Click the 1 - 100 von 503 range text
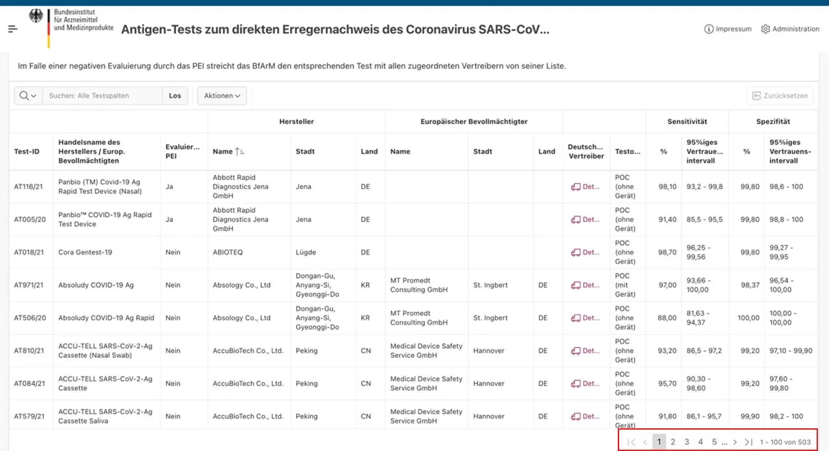The width and height of the screenshot is (829, 451). coord(786,442)
